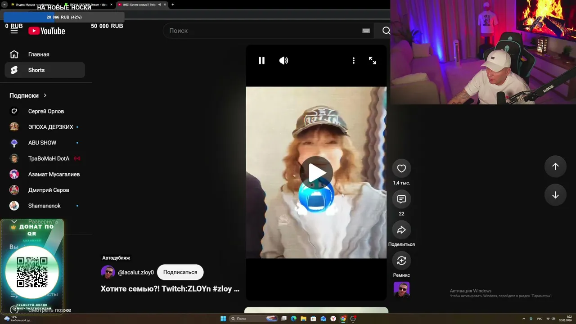Open ТраВоМаН DotA live channel
The image size is (576, 324).
coord(45,158)
